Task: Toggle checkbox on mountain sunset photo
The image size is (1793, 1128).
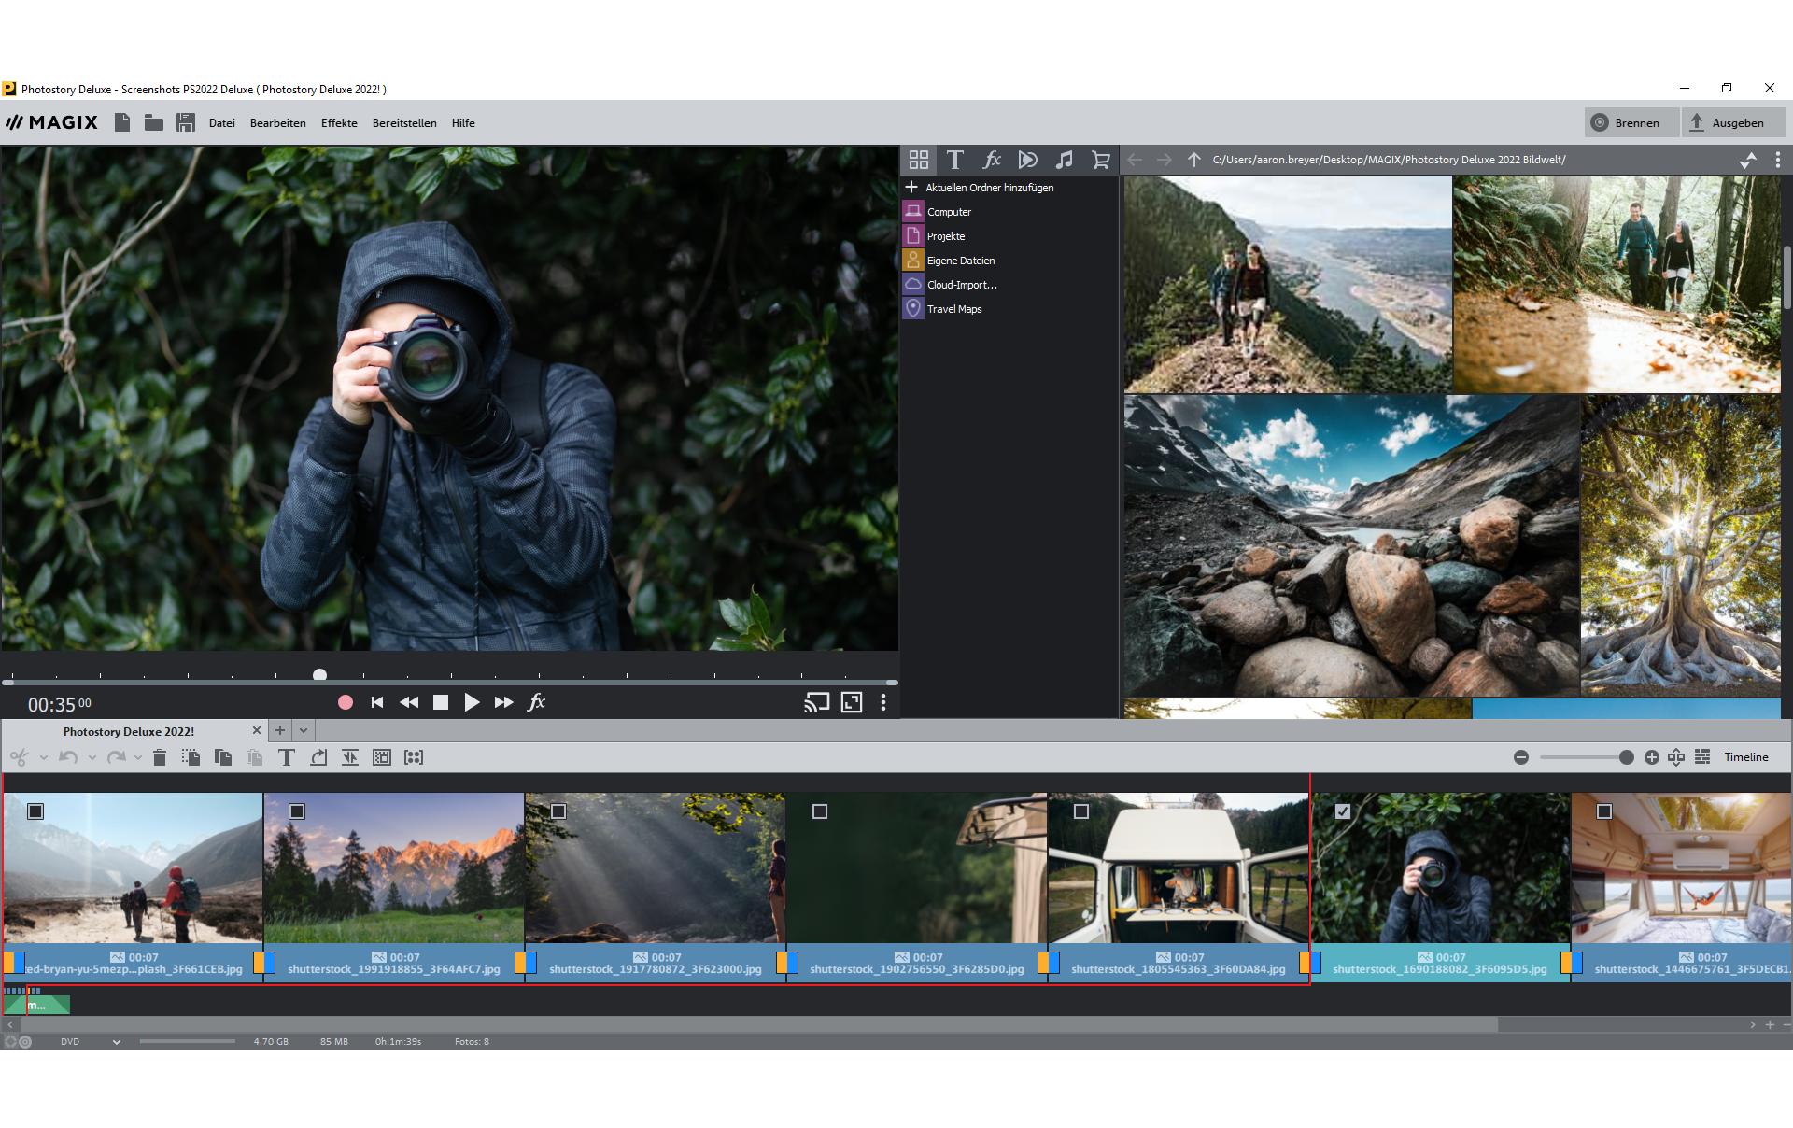Action: point(297,811)
